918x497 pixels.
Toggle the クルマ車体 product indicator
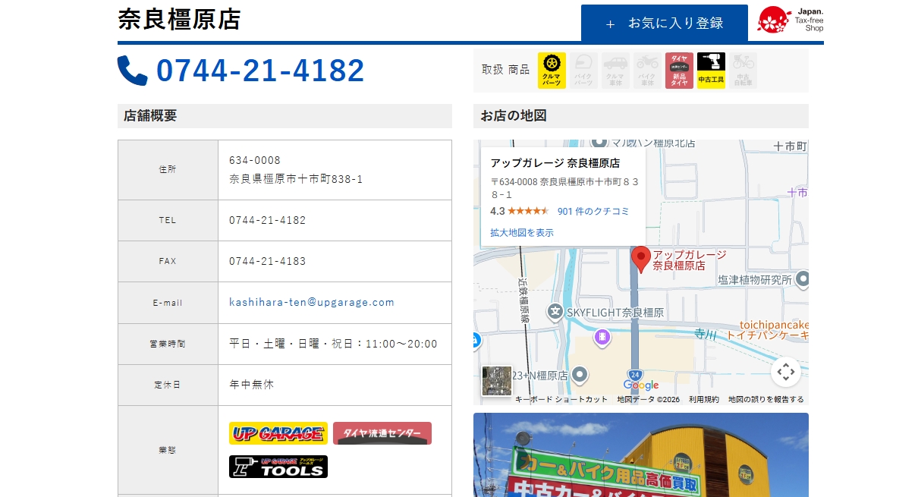[x=615, y=70]
